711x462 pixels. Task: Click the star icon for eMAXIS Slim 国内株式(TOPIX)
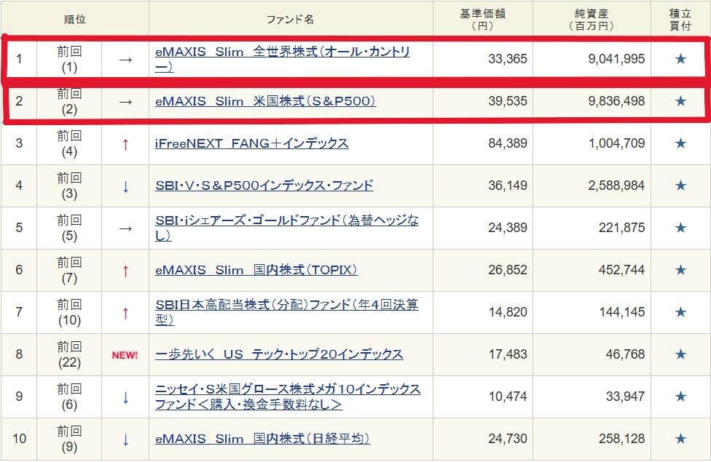pyautogui.click(x=680, y=270)
